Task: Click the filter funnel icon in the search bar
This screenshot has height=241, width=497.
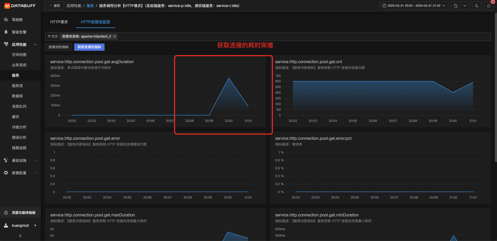Action: click(x=49, y=36)
